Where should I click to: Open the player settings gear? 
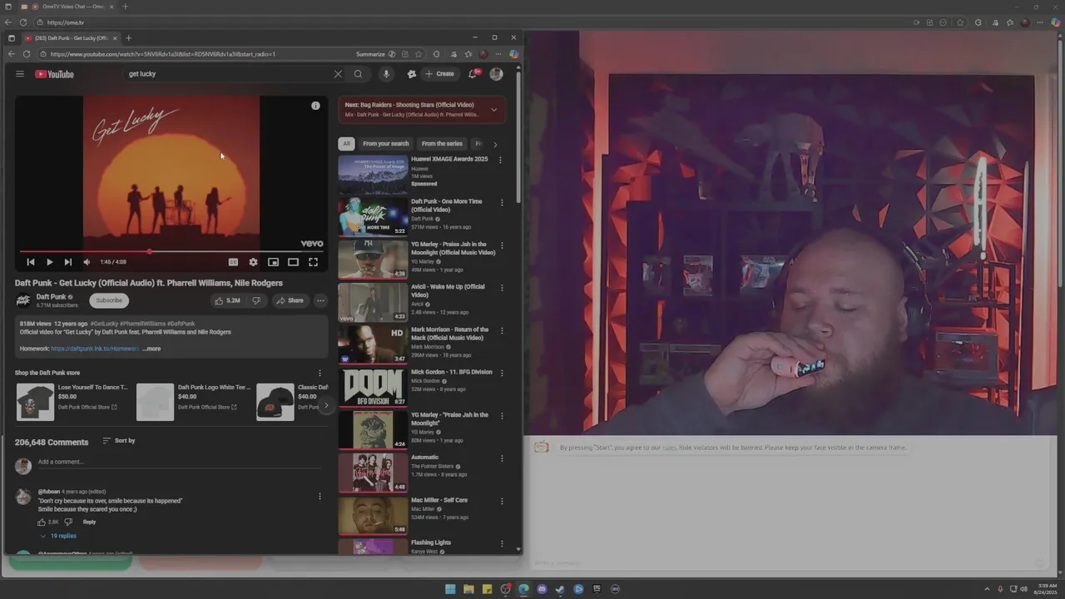tap(253, 262)
